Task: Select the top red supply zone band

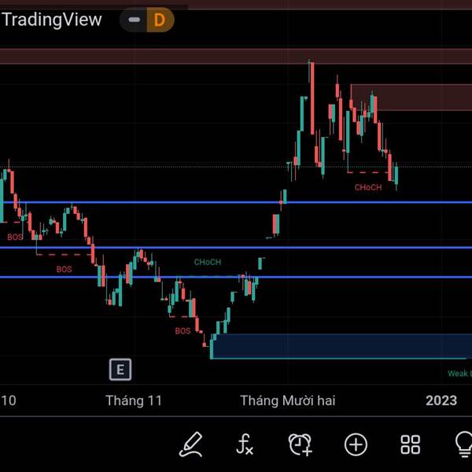Action: pos(236,57)
